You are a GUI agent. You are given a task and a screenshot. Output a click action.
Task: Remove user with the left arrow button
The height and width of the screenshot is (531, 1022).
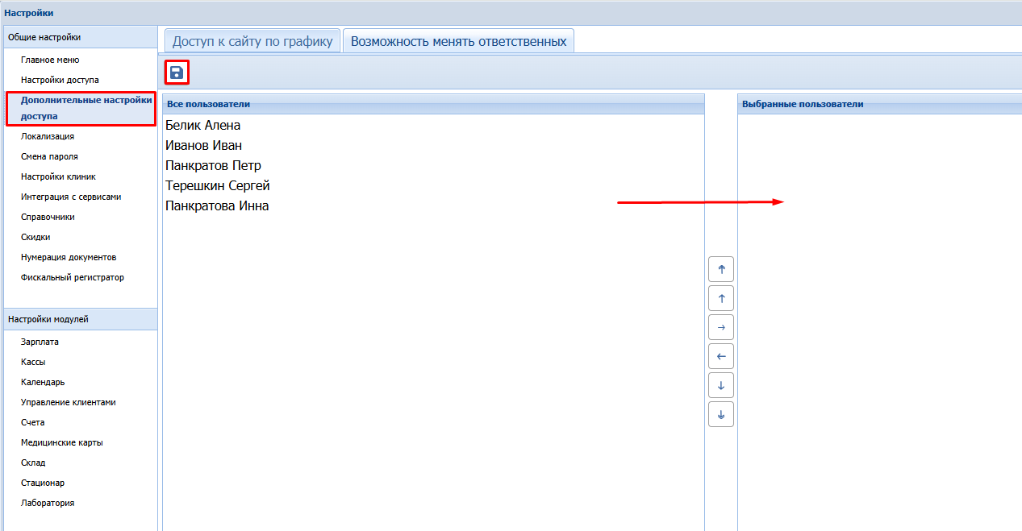[720, 356]
